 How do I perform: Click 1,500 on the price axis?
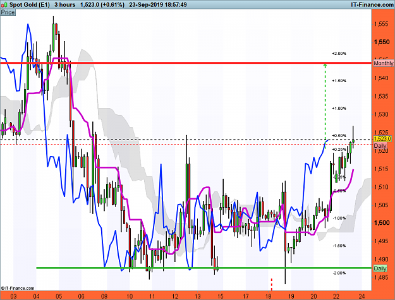[x=382, y=223]
